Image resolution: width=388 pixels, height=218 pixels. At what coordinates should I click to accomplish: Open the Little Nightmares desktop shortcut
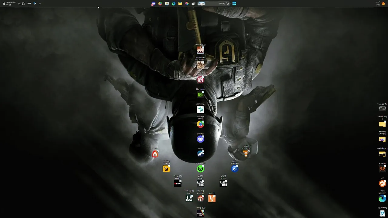click(189, 196)
